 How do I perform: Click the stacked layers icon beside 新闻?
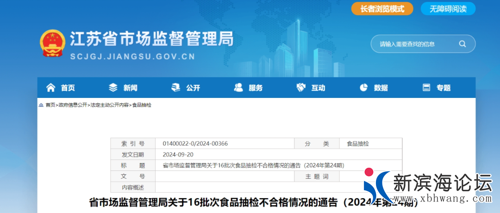point(113,88)
